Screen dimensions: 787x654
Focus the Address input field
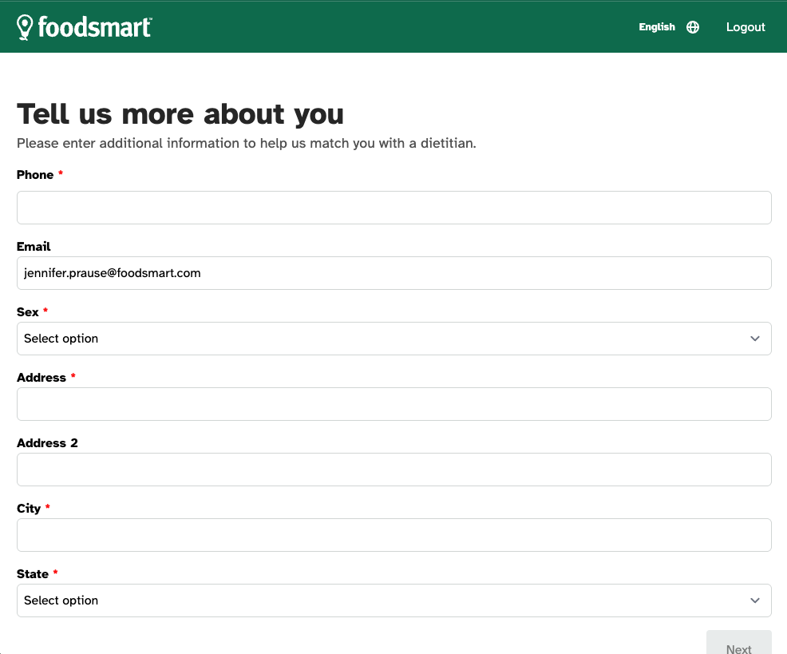[394, 404]
